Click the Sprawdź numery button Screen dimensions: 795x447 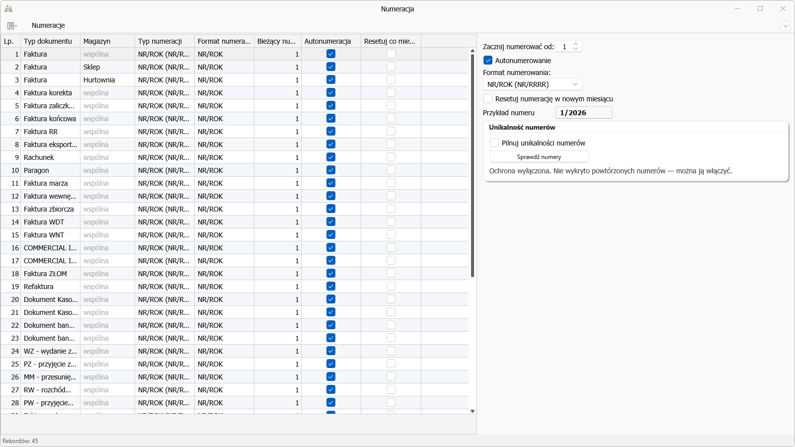click(539, 157)
